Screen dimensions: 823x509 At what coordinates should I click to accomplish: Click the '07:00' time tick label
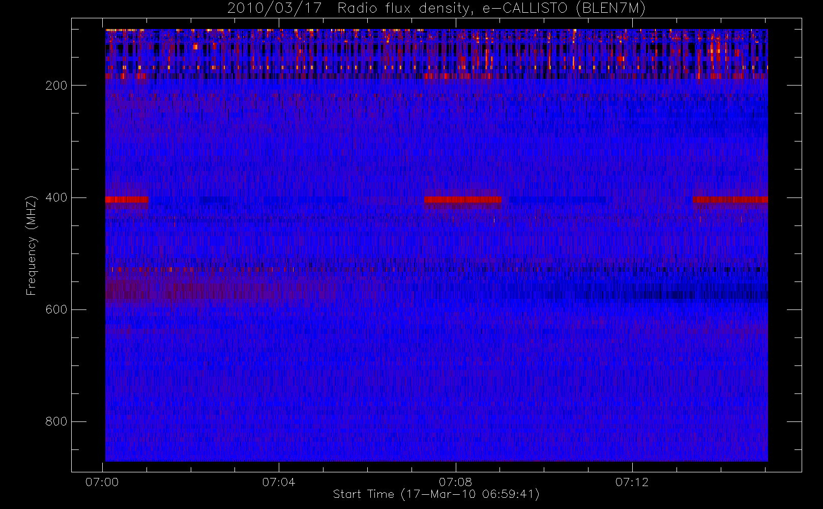[x=102, y=482]
